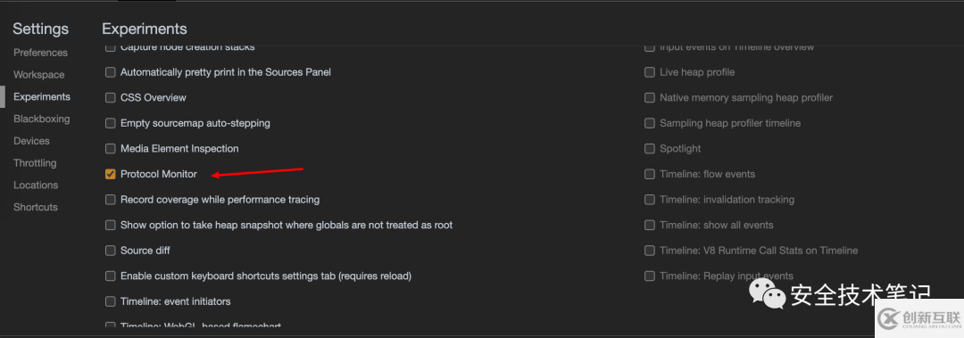Open the Preferences settings tab
Screen dimensions: 964x338
pos(40,53)
